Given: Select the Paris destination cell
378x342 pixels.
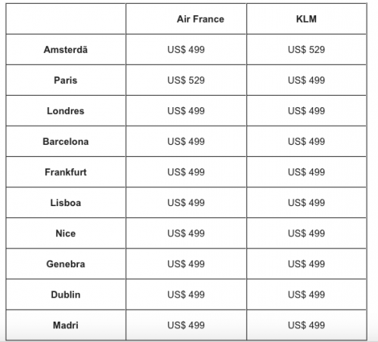Looking at the screenshot, I should coord(66,80).
